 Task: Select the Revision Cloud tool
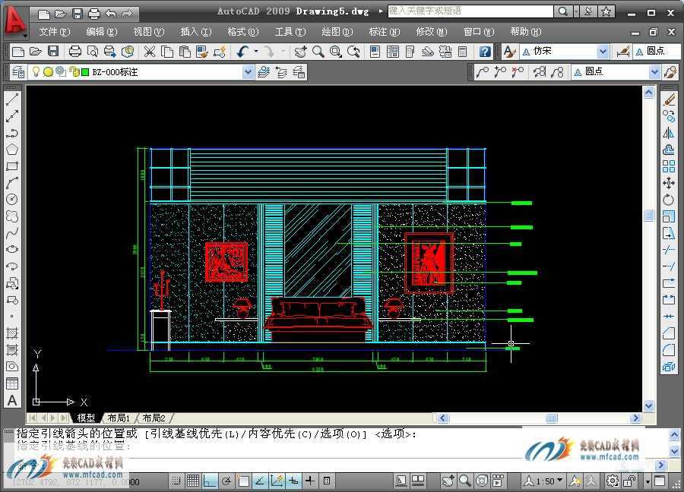pos(12,216)
